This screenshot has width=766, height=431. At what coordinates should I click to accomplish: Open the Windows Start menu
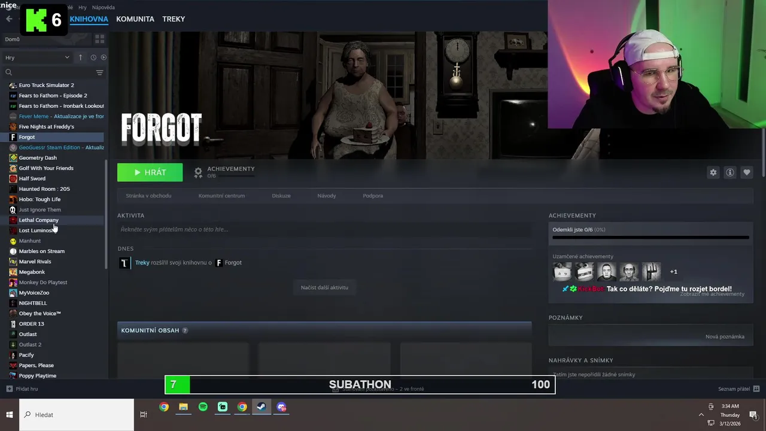coord(10,415)
